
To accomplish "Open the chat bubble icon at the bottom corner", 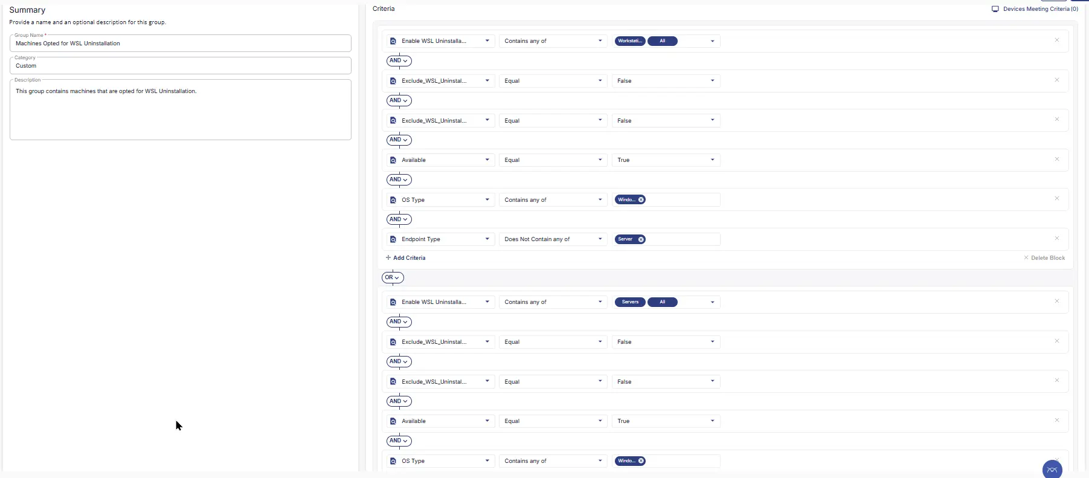I will point(1052,469).
